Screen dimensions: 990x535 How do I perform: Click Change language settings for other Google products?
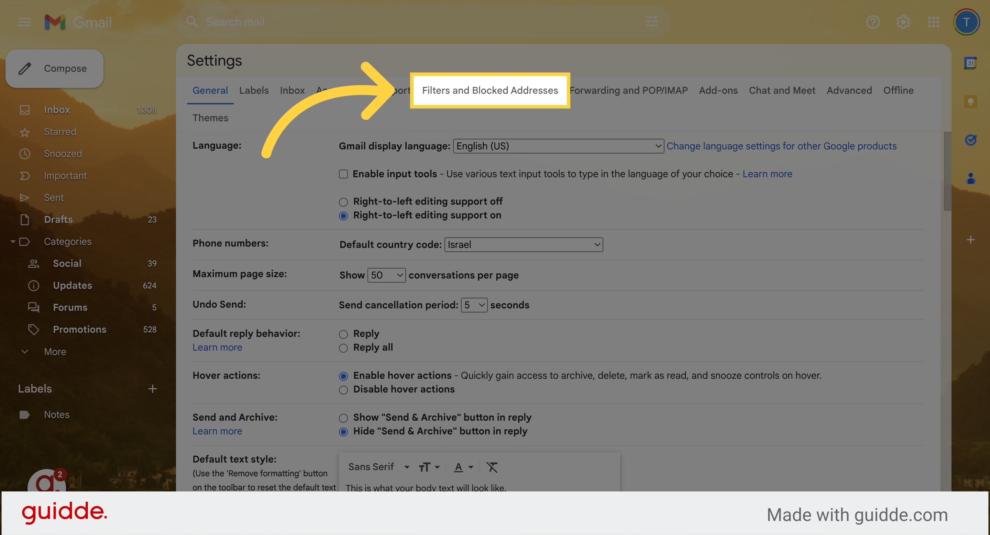tap(782, 146)
